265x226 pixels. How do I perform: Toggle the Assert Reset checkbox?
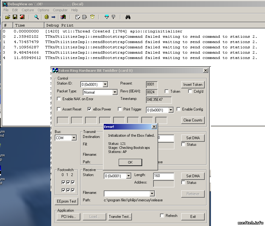(x=59, y=109)
